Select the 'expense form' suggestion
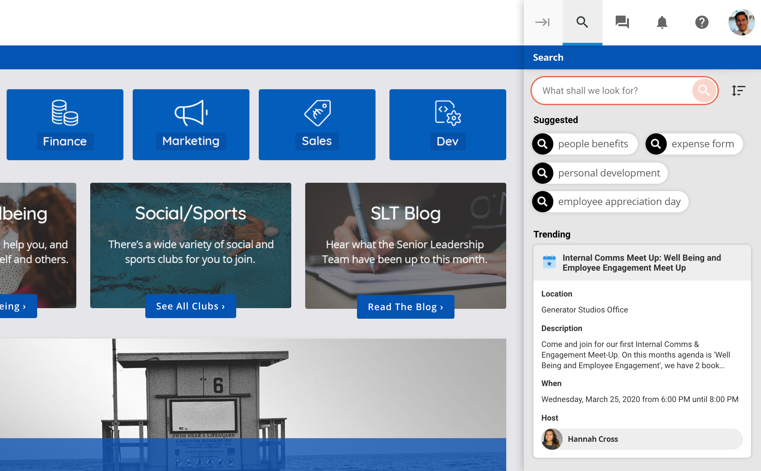This screenshot has width=761, height=471. (694, 144)
